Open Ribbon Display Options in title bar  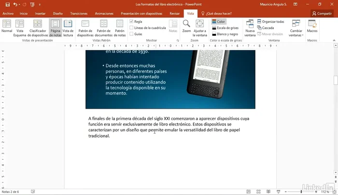296,4
